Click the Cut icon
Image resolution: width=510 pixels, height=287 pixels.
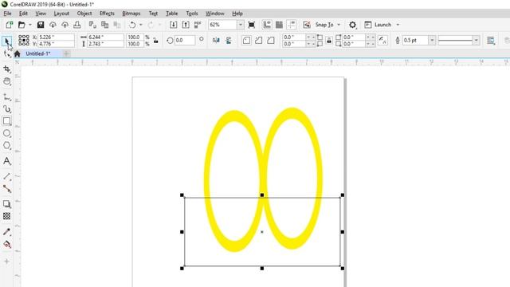(92, 25)
